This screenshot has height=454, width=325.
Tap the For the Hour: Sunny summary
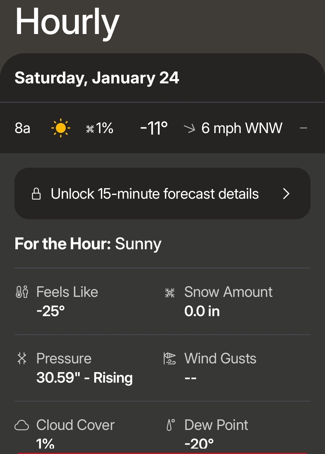point(88,244)
